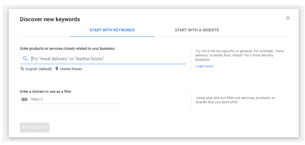Click the 'Try not to be too specific' tip
The image size is (305, 145).
pyautogui.click(x=239, y=55)
